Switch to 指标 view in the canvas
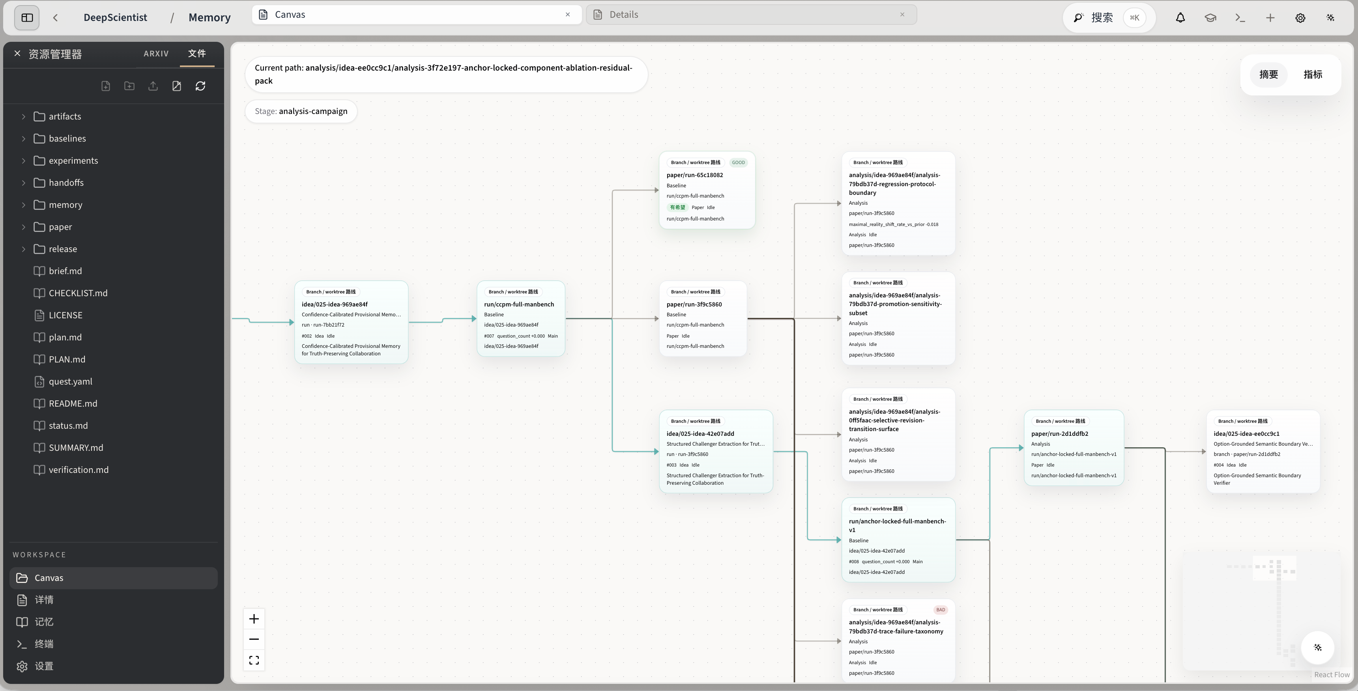 (x=1313, y=74)
